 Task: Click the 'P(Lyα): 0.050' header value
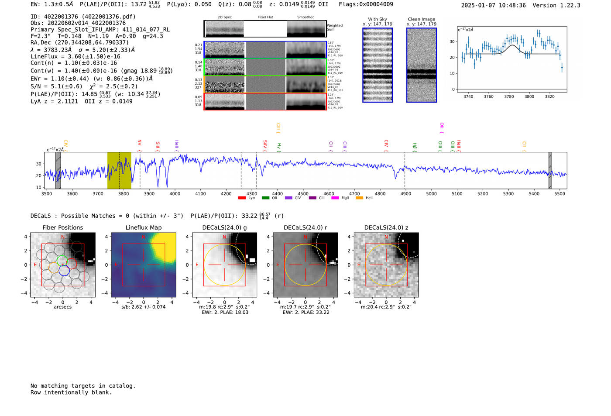click(x=189, y=4)
